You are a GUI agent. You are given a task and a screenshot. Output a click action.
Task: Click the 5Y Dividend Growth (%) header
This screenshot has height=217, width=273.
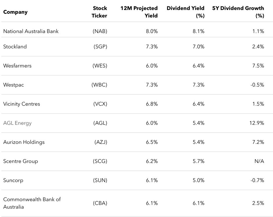[238, 12]
